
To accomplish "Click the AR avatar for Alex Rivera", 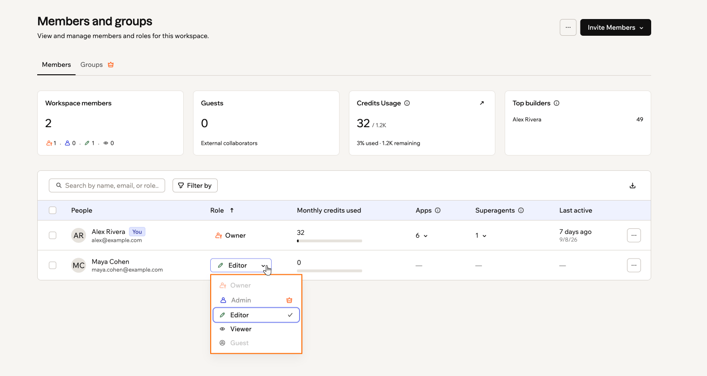I will coord(79,235).
